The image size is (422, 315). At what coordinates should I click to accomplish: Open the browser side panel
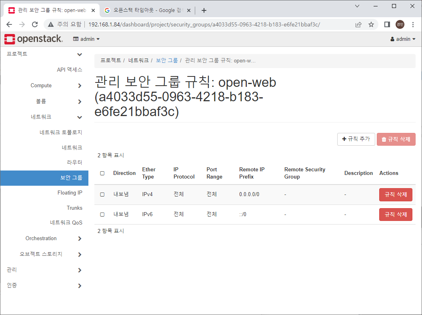click(x=387, y=24)
